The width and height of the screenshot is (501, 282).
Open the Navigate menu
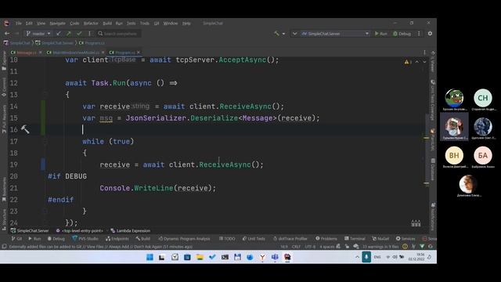click(x=57, y=23)
